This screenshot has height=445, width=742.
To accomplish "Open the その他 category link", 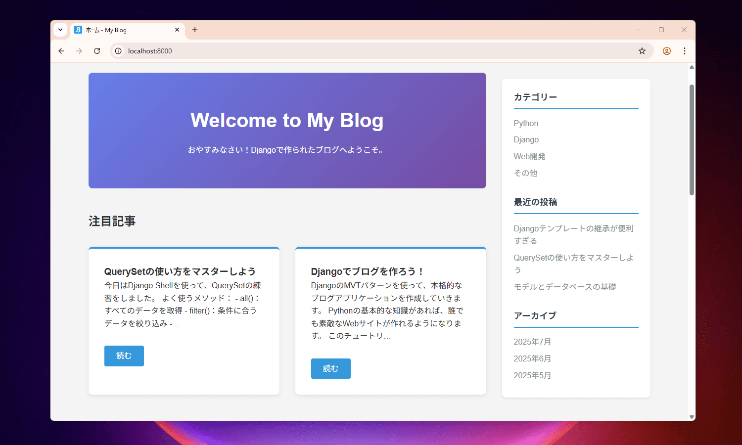I will pos(525,173).
